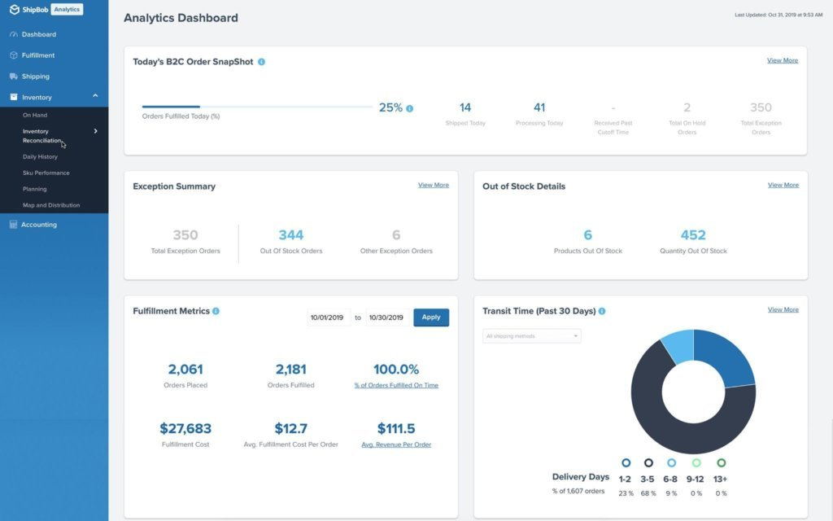Image resolution: width=833 pixels, height=521 pixels.
Task: Select the Shipping truck icon
Action: tap(14, 76)
